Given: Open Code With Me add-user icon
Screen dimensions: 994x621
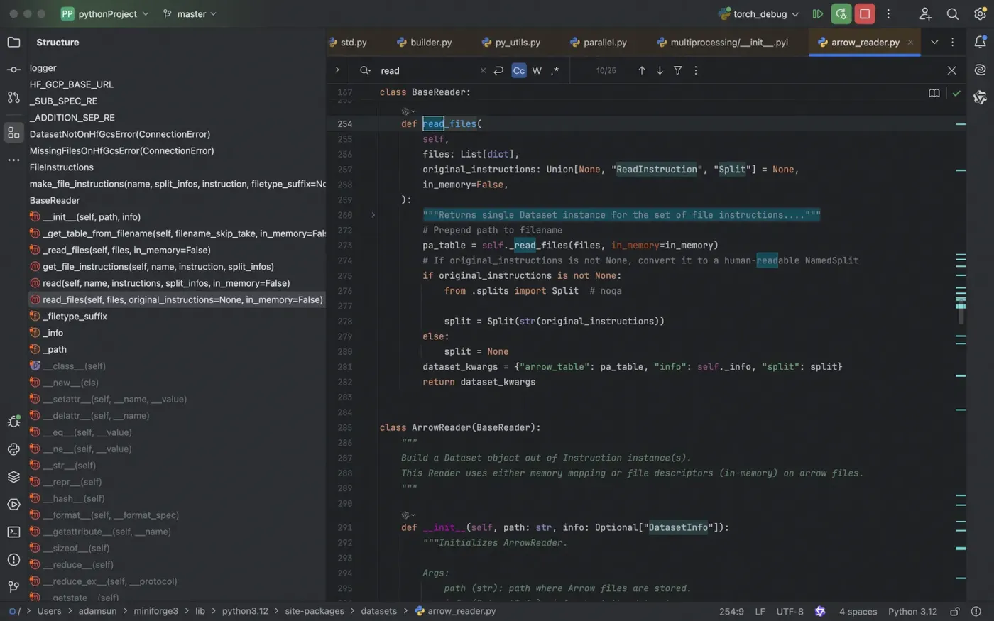Looking at the screenshot, I should pyautogui.click(x=925, y=13).
